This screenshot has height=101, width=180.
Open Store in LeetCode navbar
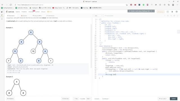50,12
